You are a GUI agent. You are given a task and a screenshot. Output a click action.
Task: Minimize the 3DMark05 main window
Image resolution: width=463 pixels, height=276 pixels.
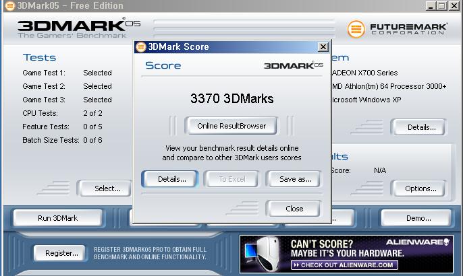point(431,5)
